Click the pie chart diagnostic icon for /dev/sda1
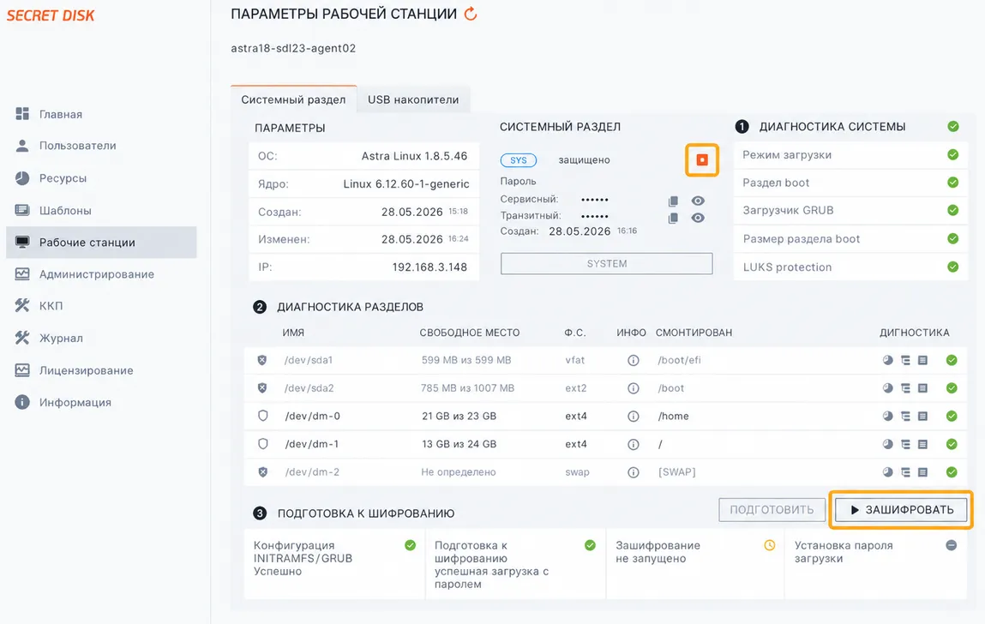The image size is (985, 624). point(887,360)
